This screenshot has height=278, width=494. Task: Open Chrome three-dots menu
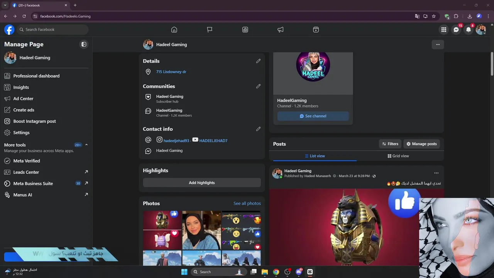(x=488, y=16)
